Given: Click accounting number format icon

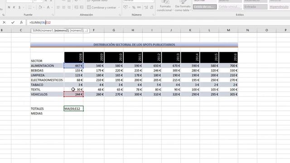Looking at the screenshot, I should pyautogui.click(x=126, y=7).
